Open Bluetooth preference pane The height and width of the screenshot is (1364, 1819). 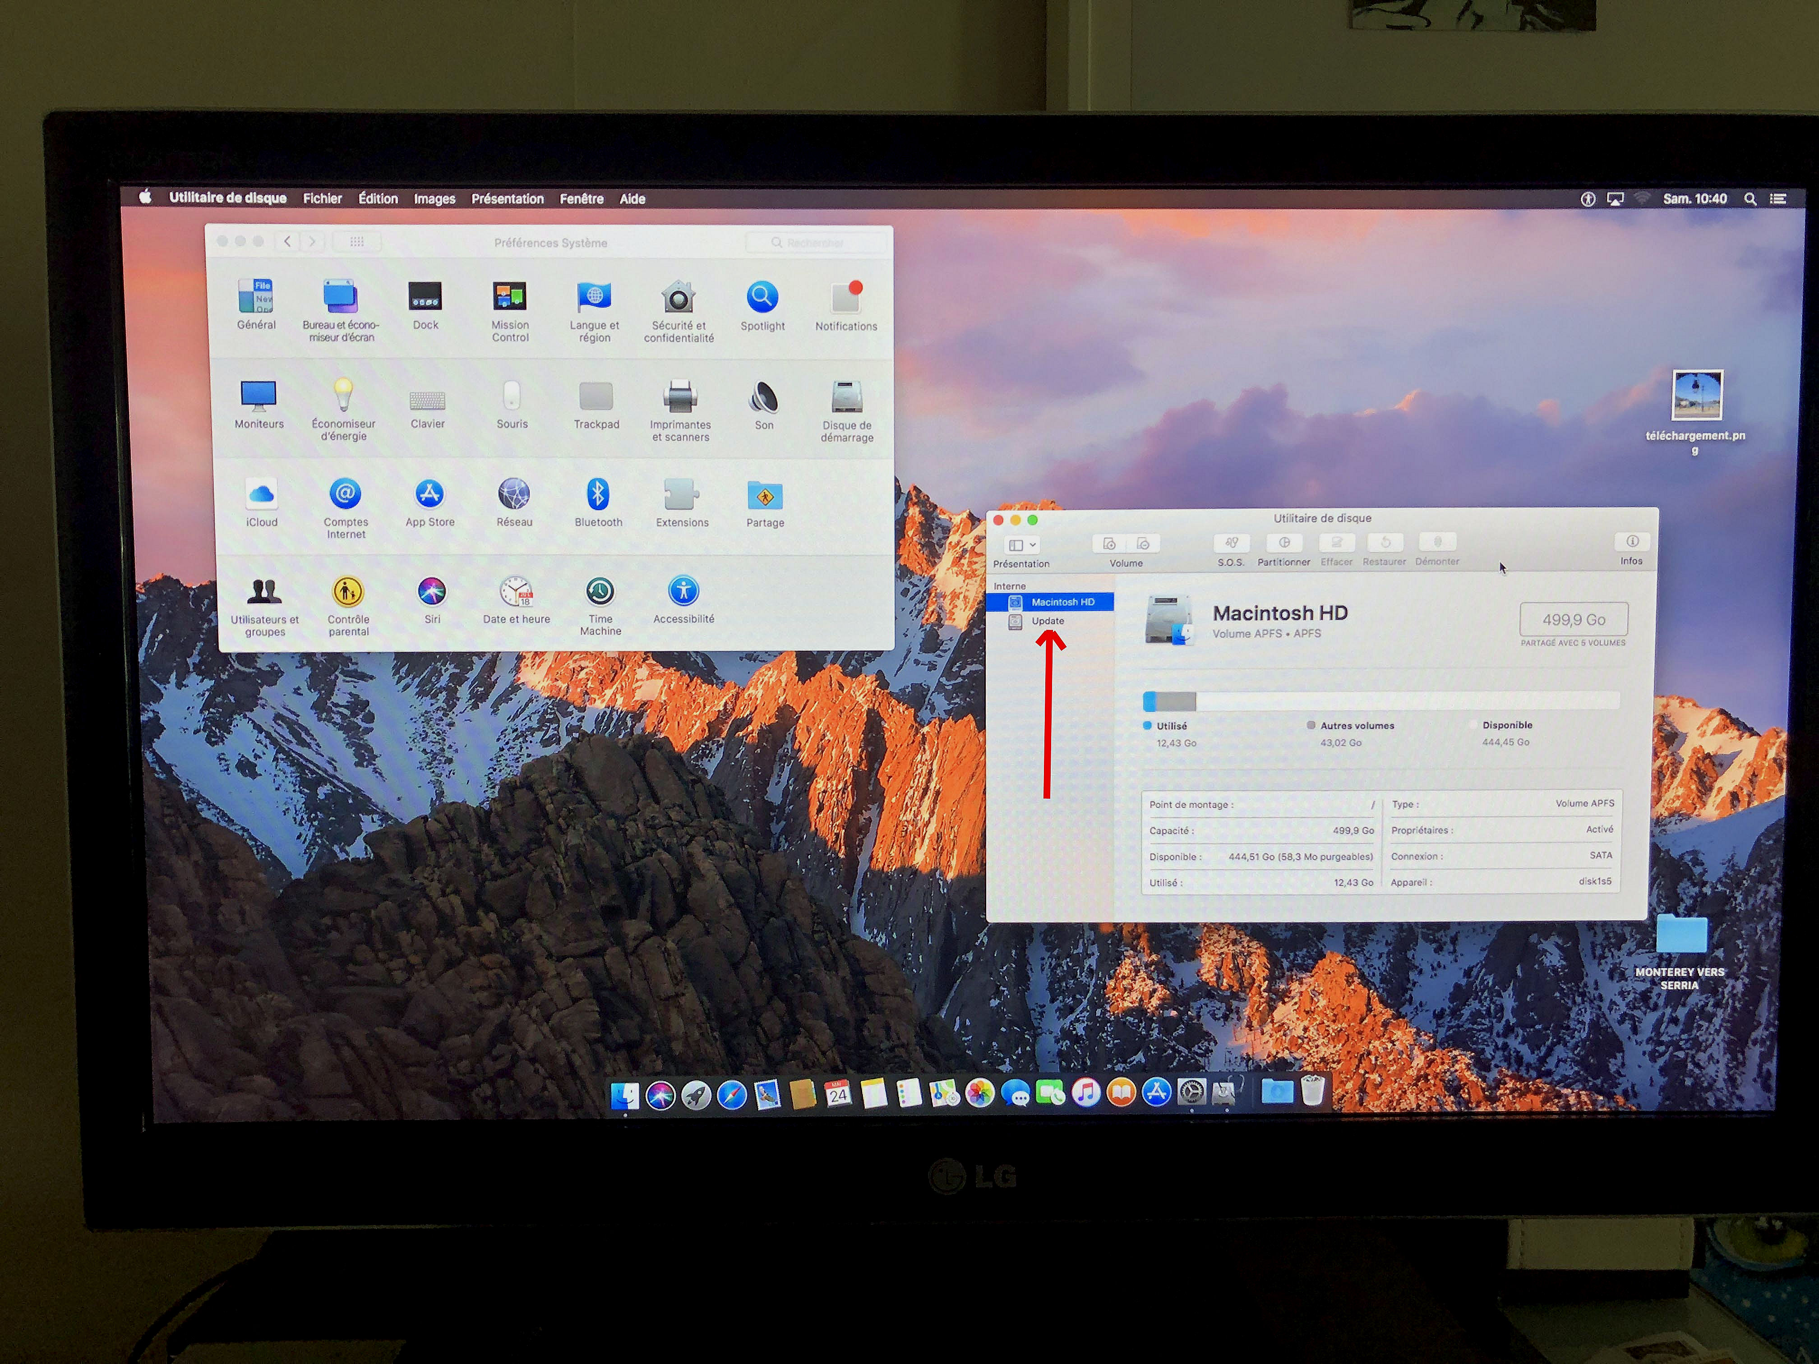pyautogui.click(x=598, y=495)
